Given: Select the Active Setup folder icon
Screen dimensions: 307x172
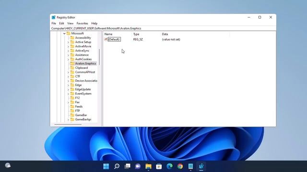Looking at the screenshot, I should [72, 42].
